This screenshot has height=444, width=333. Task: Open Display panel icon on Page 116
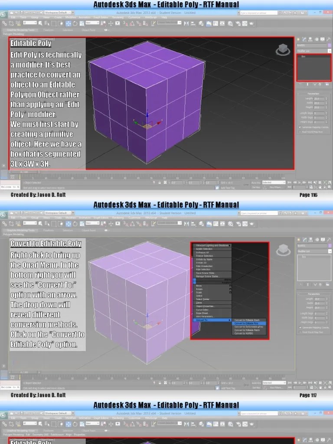[322, 39]
